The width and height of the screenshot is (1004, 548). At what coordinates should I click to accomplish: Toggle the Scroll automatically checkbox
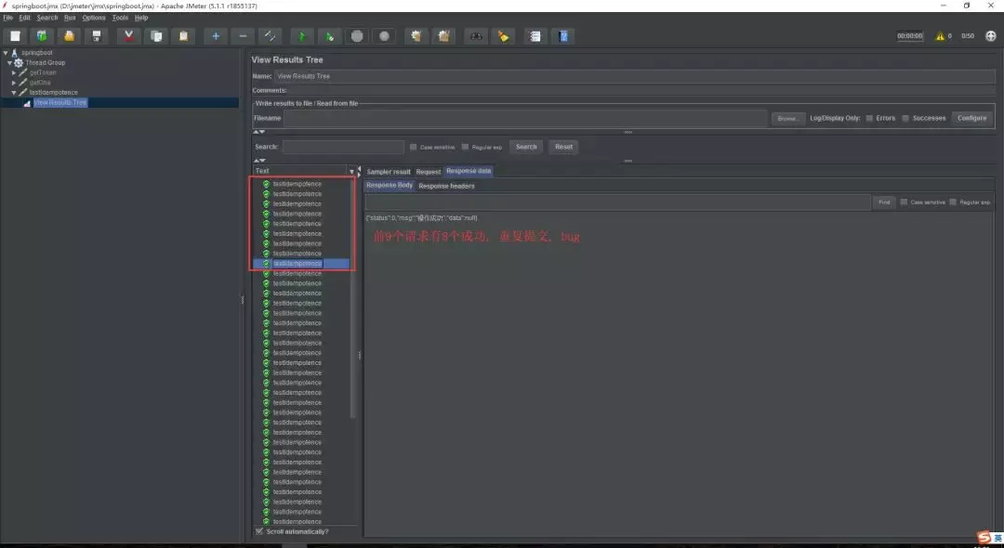(259, 531)
